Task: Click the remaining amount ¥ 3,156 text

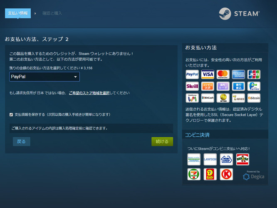Action: pyautogui.click(x=87, y=68)
